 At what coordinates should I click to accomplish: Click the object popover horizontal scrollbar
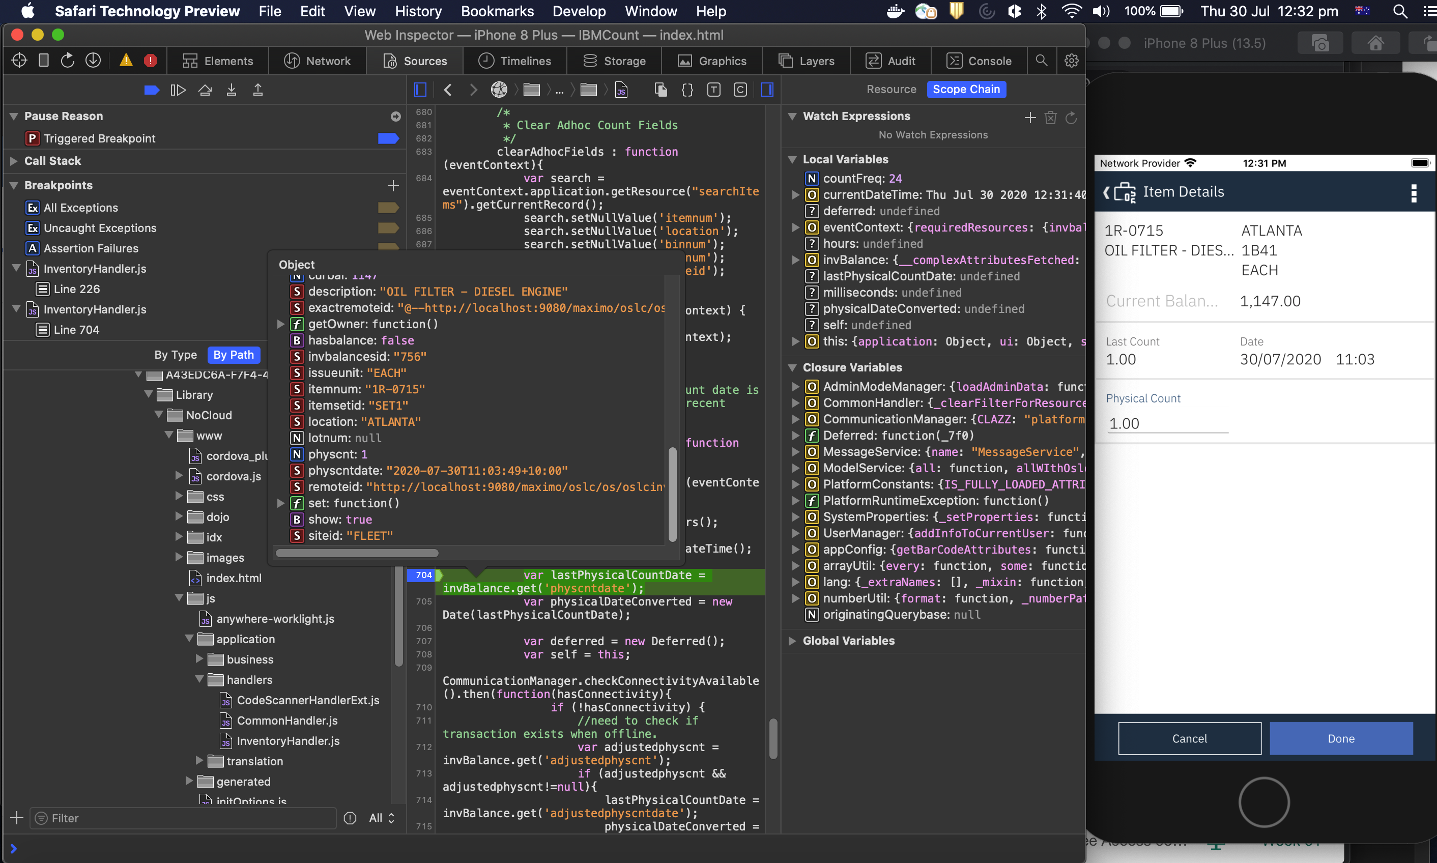[357, 553]
